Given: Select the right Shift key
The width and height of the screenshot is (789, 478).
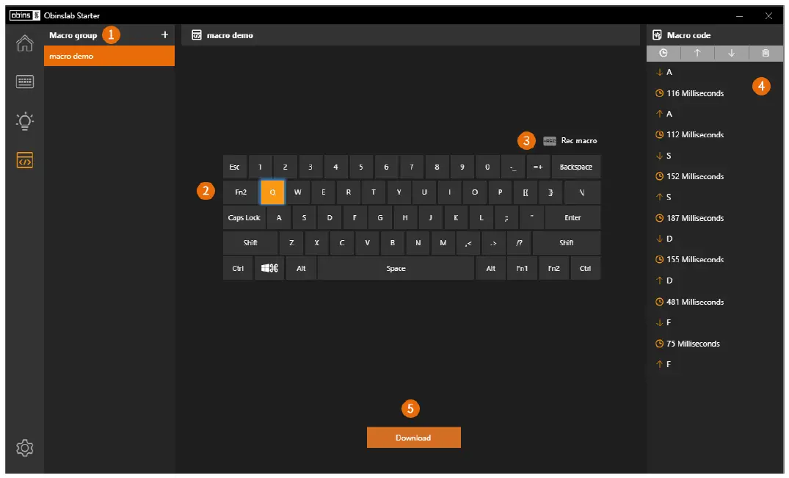Looking at the screenshot, I should (567, 242).
